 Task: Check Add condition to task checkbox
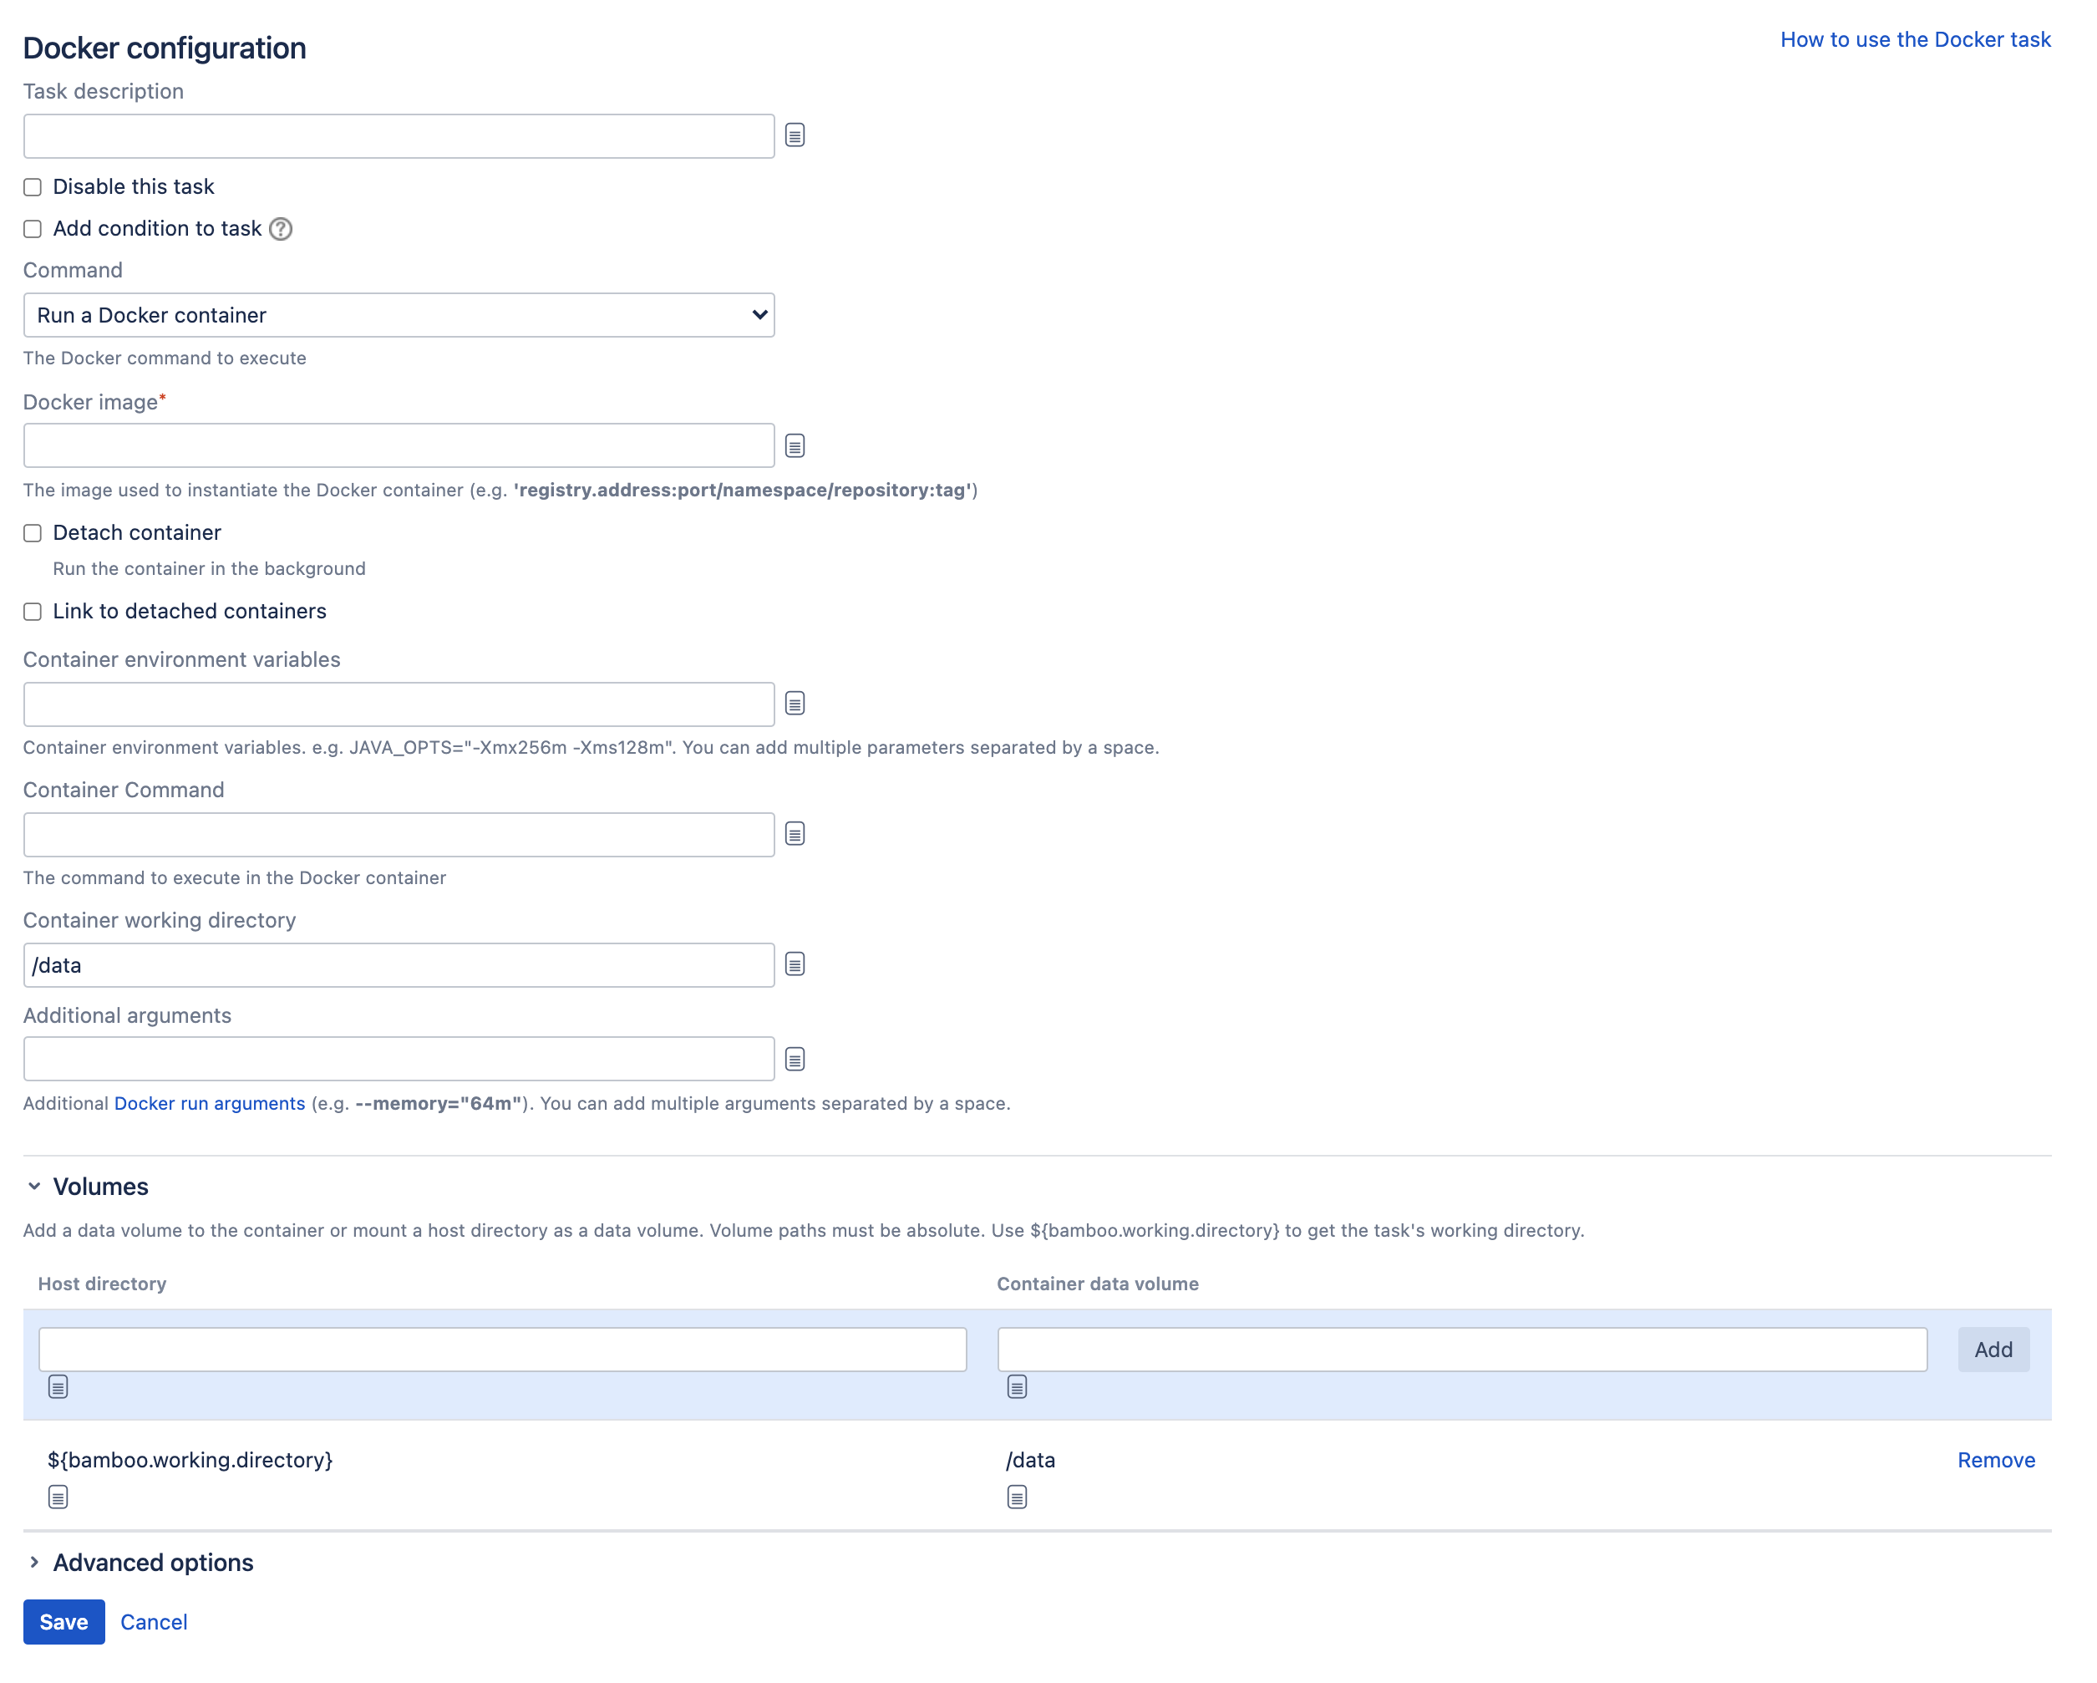pyautogui.click(x=33, y=229)
